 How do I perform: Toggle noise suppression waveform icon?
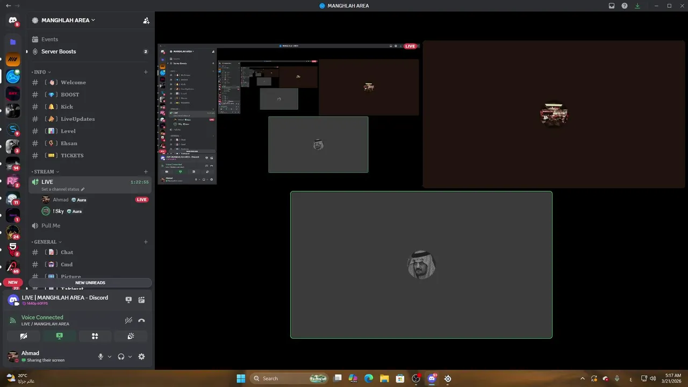click(128, 320)
